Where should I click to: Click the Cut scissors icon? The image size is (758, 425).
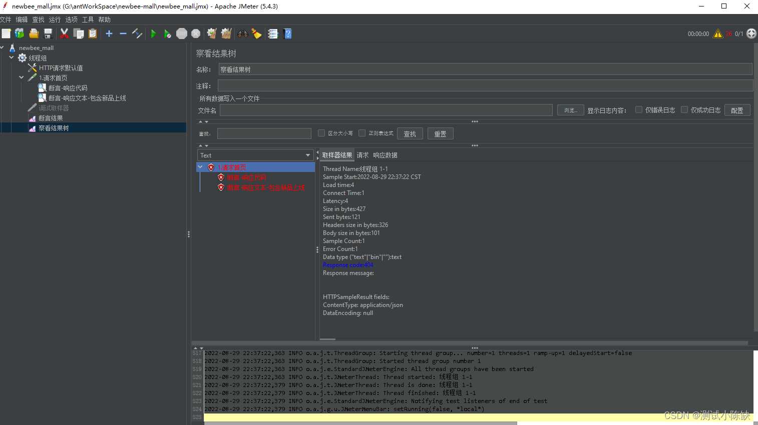click(x=64, y=33)
